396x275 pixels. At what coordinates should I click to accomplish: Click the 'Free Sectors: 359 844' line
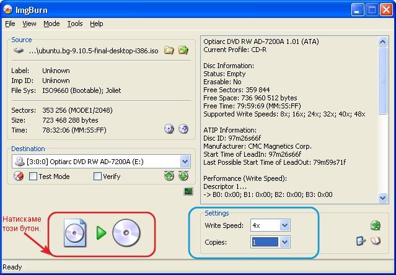(236, 90)
